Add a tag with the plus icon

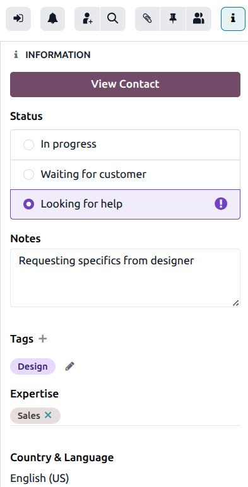[x=42, y=339]
